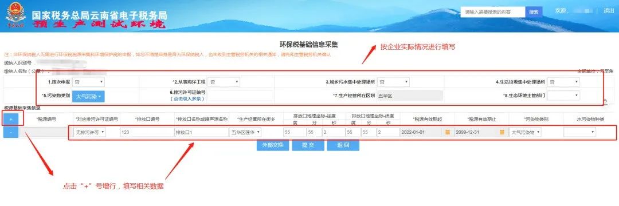Click the 搜索 search button
This screenshot has height=206, width=619.
point(534,12)
